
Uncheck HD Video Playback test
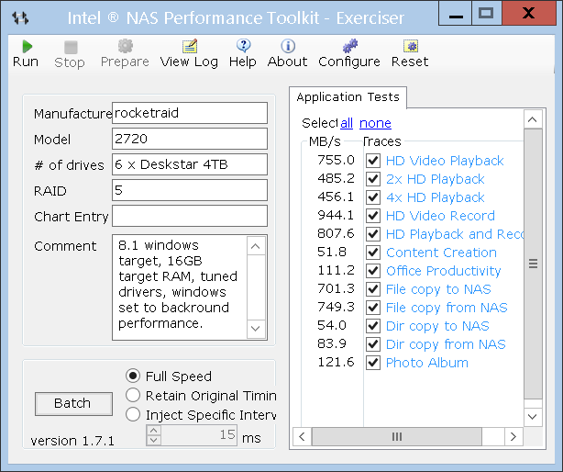pos(373,161)
